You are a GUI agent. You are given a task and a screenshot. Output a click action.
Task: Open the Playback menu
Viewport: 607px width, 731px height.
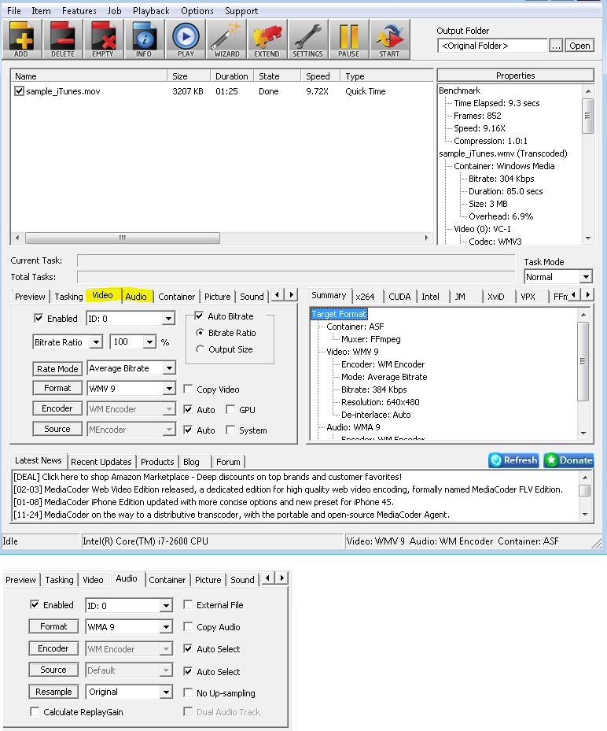click(151, 11)
